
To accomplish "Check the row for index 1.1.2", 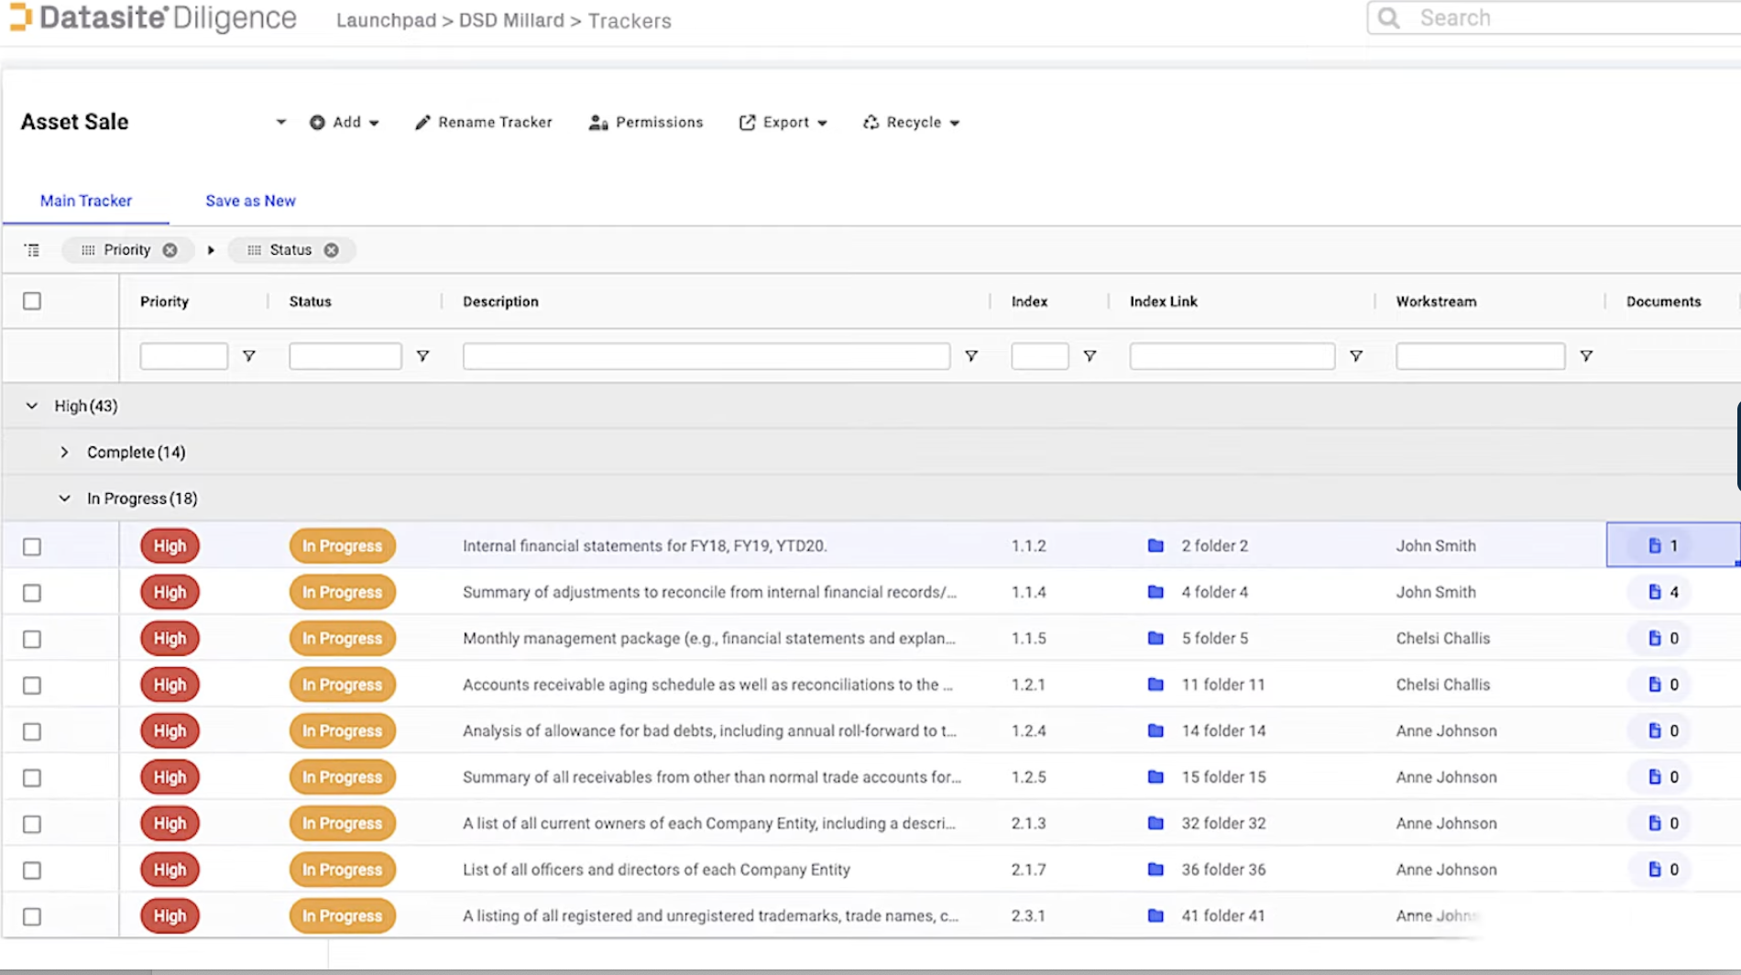I will point(32,547).
